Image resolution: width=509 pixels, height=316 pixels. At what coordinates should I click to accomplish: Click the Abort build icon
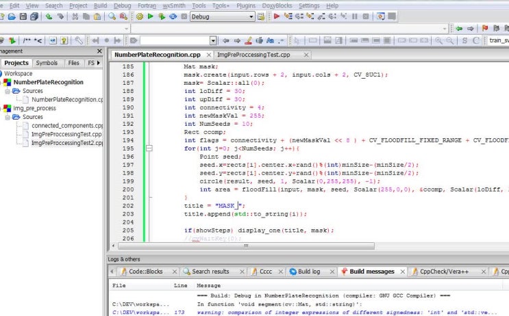pos(184,16)
